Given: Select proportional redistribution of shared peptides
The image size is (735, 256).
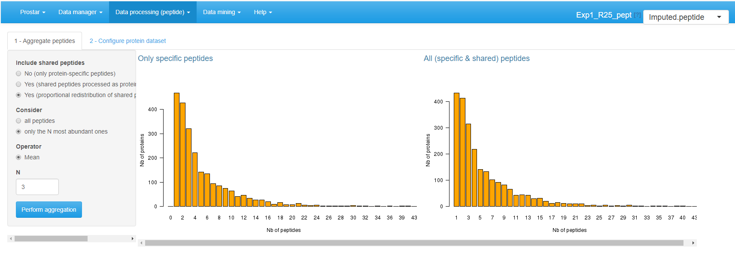Looking at the screenshot, I should tap(18, 95).
